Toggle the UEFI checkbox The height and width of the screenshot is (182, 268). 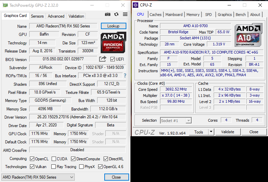pos(112,59)
